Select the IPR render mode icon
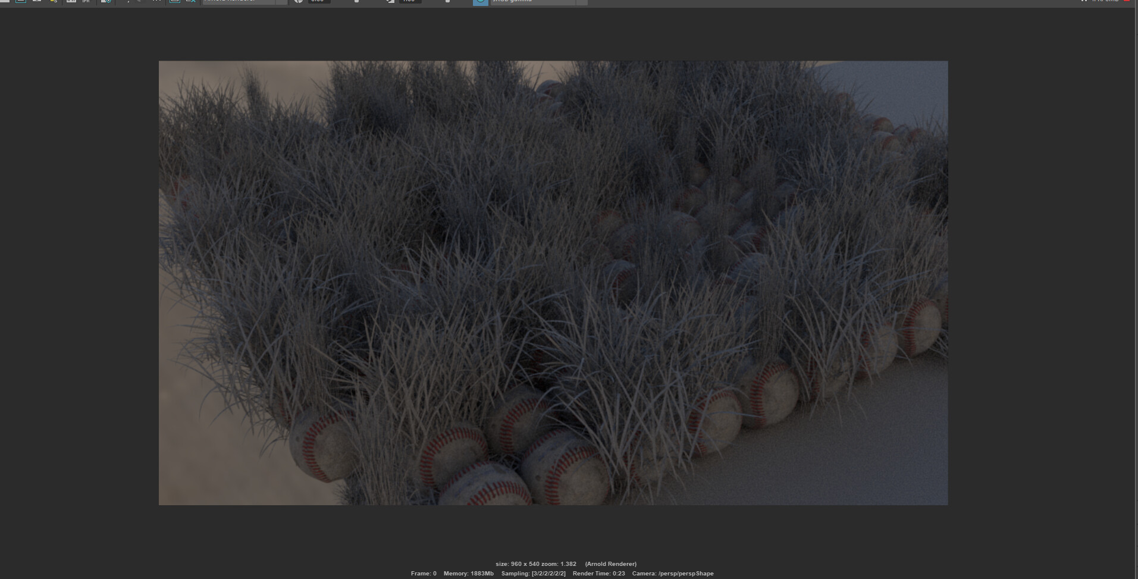The height and width of the screenshot is (579, 1138). [85, 2]
